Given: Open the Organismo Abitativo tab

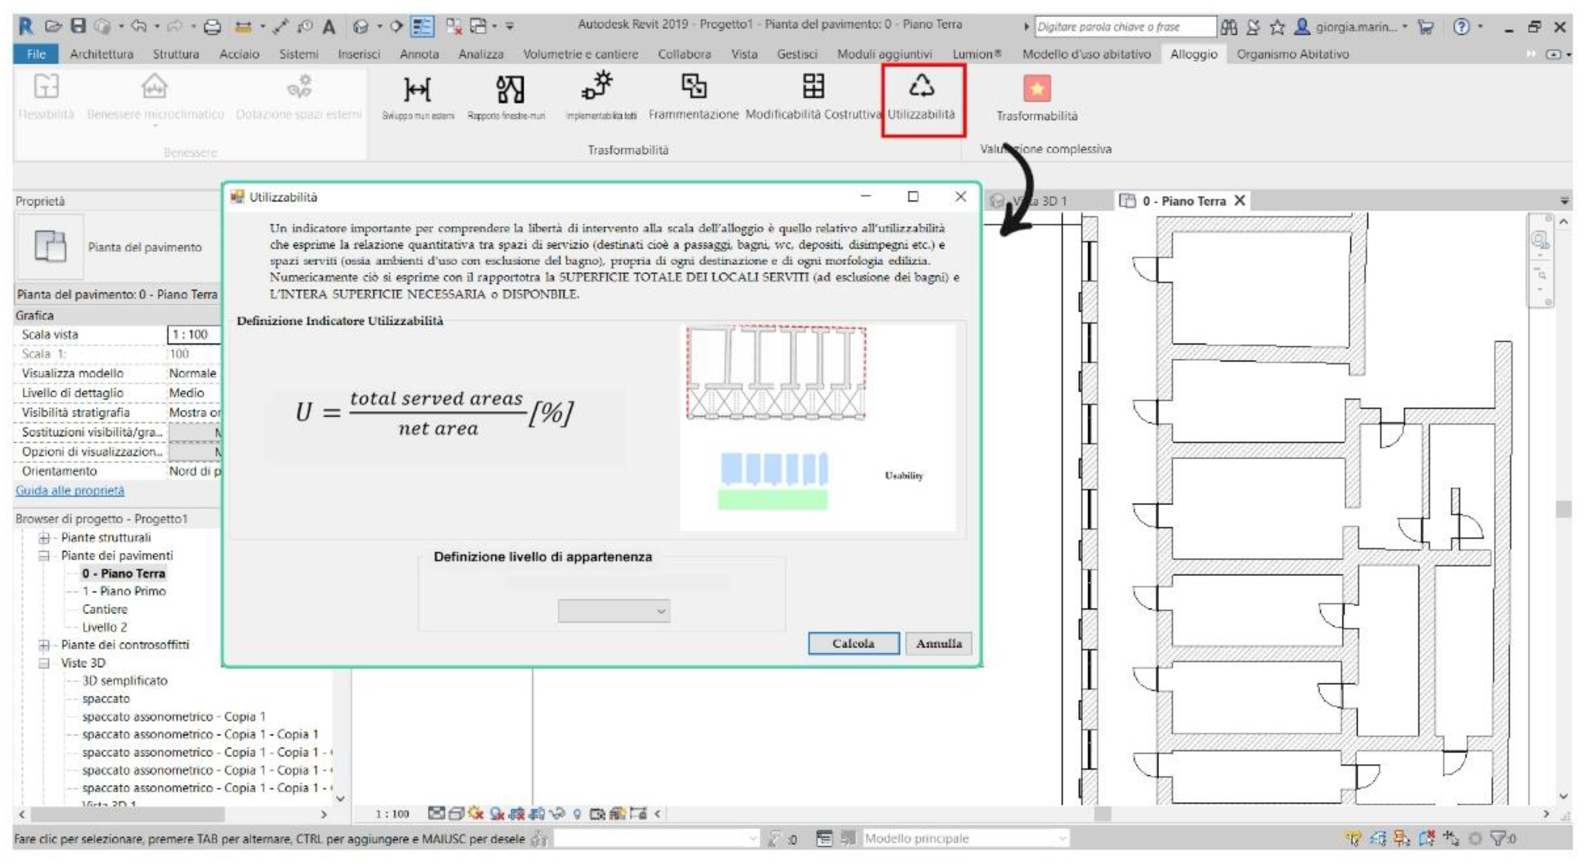Looking at the screenshot, I should (1292, 54).
